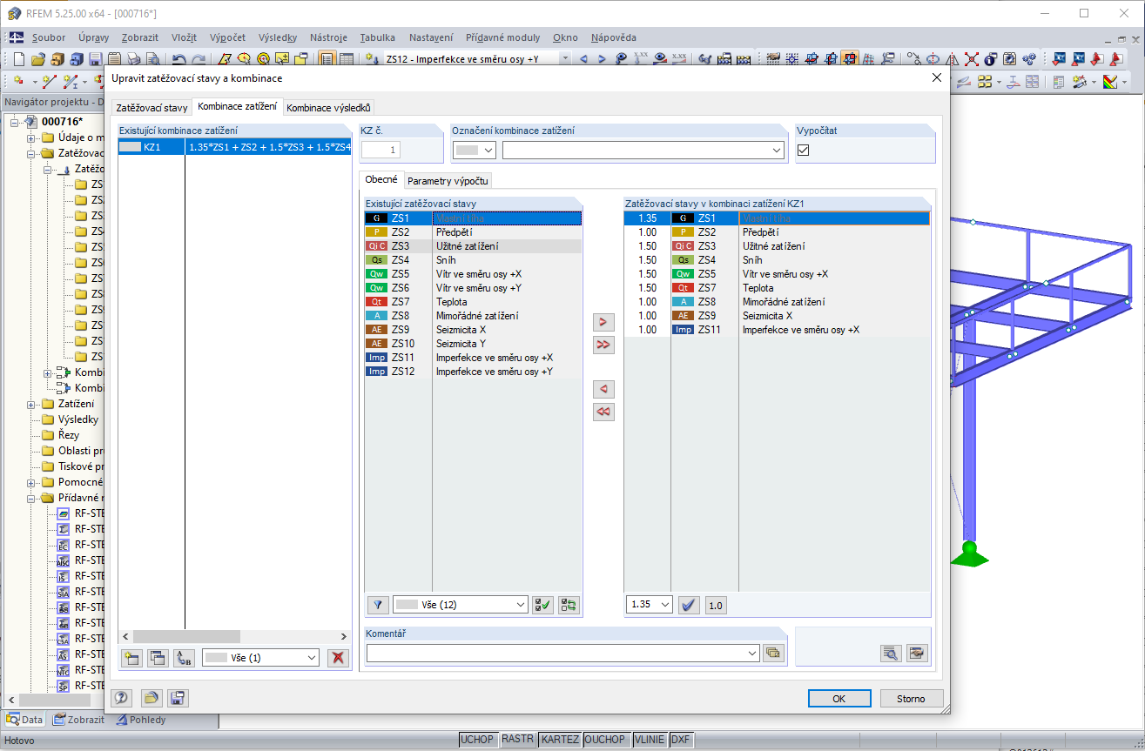
Task: Go to previous load case with left arrow
Action: click(583, 59)
